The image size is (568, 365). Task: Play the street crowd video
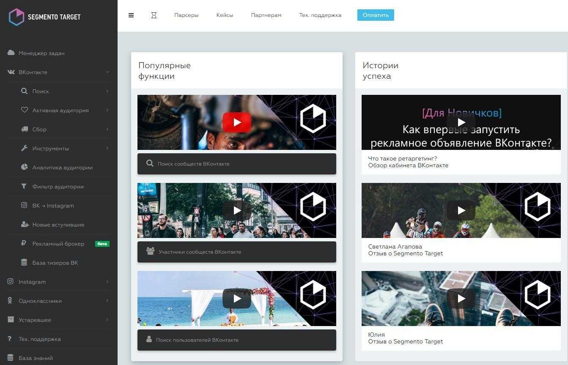(237, 210)
